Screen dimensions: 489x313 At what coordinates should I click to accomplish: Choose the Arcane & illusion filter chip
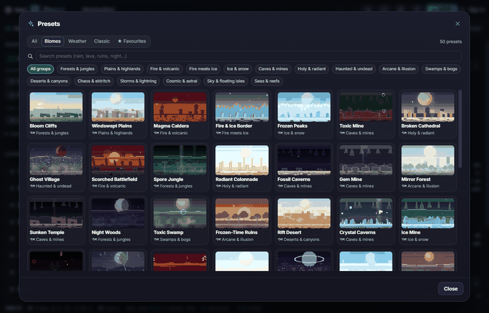399,69
